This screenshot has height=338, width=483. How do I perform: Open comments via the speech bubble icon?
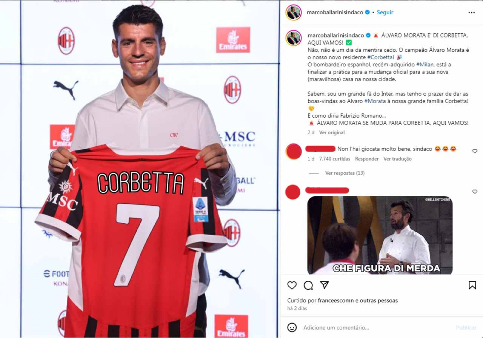click(x=308, y=285)
